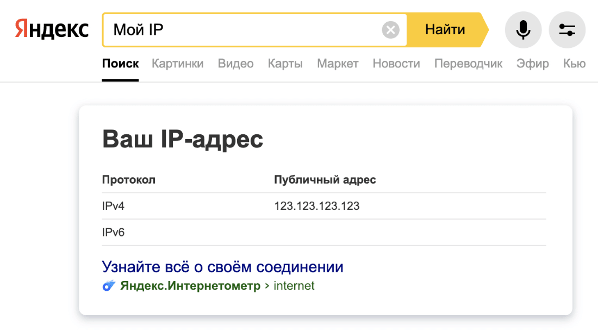Switch to the Новости tab
The image size is (598, 331).
[x=396, y=64]
